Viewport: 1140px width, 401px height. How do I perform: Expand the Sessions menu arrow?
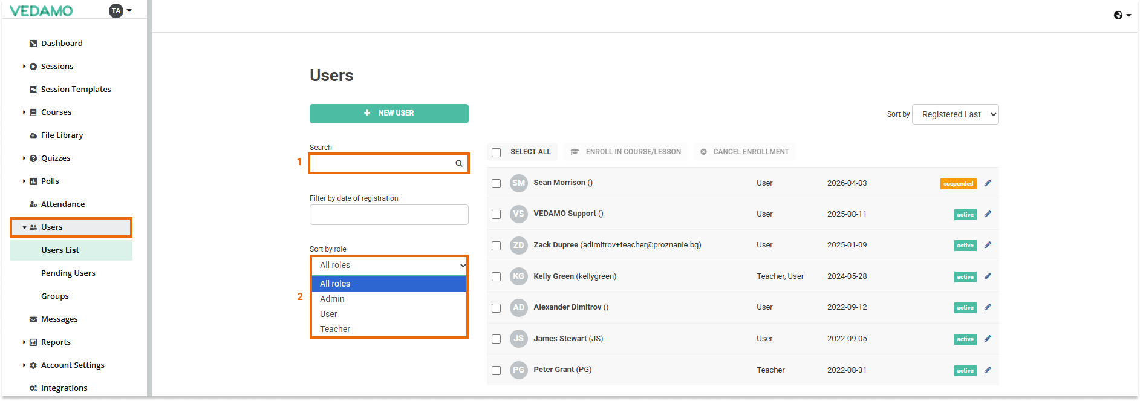pyautogui.click(x=24, y=67)
